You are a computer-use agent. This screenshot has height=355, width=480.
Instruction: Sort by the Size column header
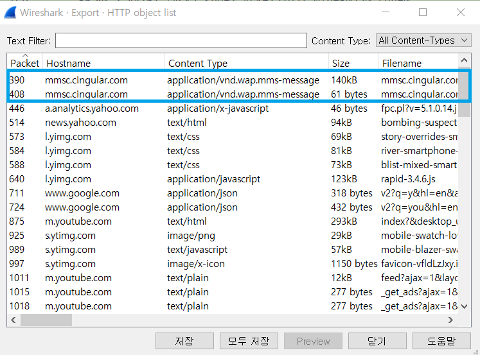pos(353,63)
